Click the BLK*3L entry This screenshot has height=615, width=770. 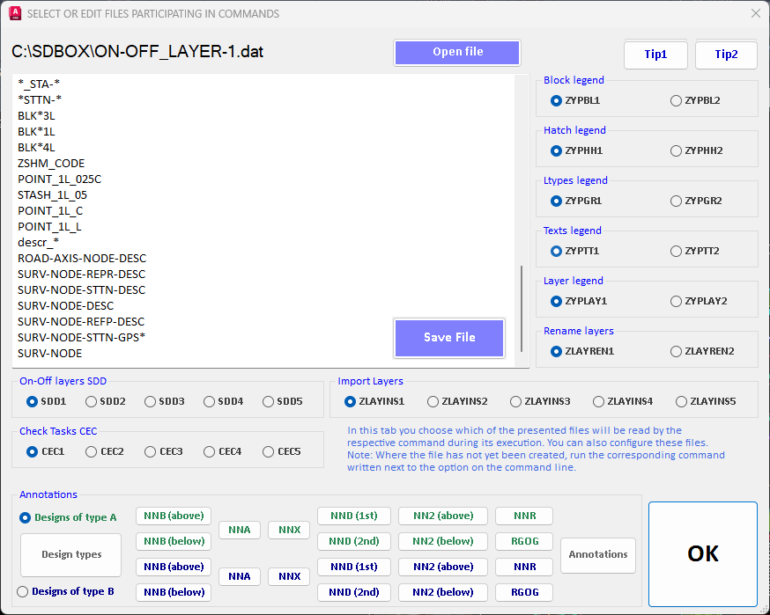[x=36, y=116]
